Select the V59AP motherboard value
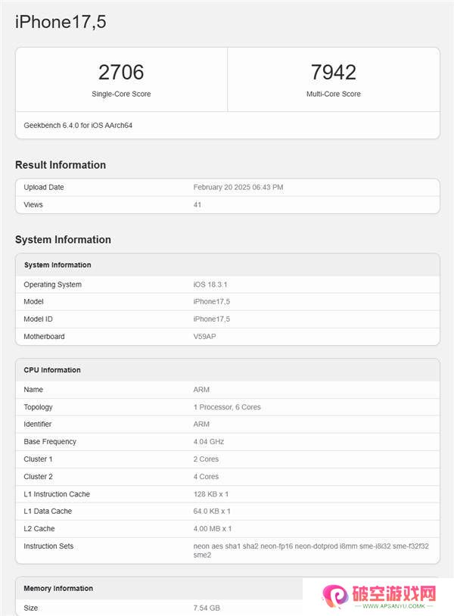454x616 pixels. (x=204, y=337)
